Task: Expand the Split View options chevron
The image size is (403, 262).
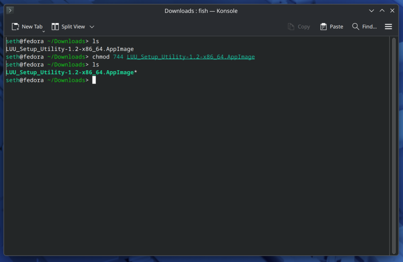Action: pyautogui.click(x=92, y=27)
